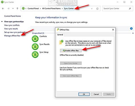
Task: Click 'Keep your information in sync' heading
Action: click(51, 17)
